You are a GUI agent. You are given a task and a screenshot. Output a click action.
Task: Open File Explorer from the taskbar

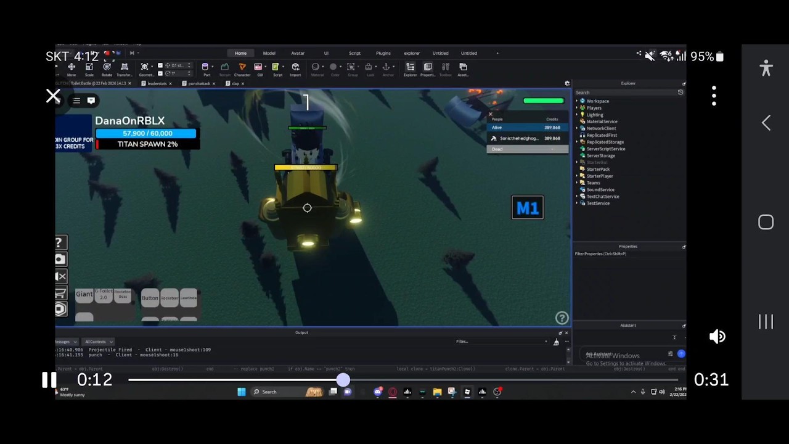(x=437, y=392)
